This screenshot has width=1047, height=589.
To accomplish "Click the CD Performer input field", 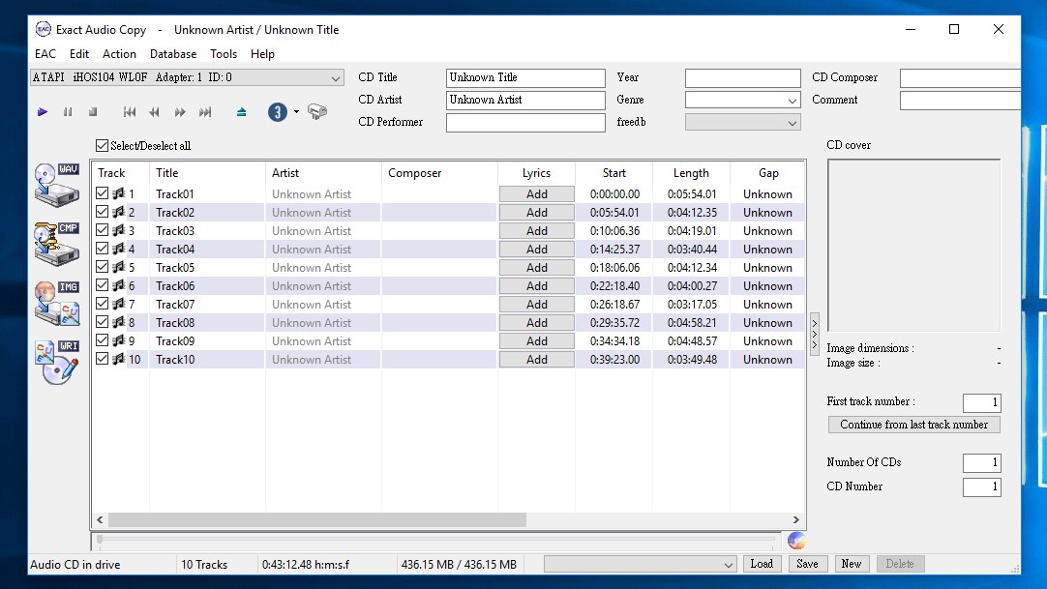I will [525, 123].
